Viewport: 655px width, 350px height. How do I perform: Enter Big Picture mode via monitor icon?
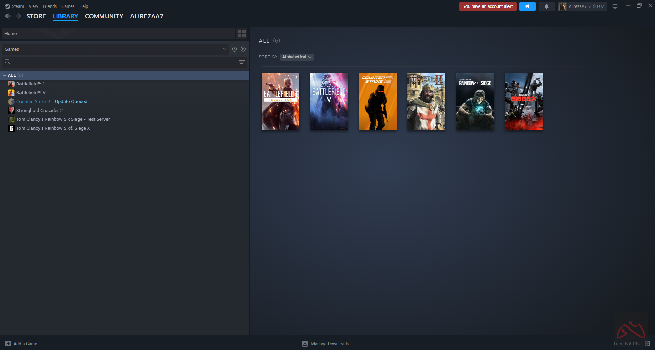[615, 6]
